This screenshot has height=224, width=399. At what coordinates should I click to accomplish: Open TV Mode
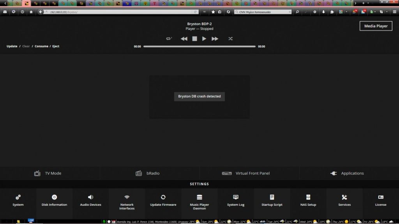[48, 173]
